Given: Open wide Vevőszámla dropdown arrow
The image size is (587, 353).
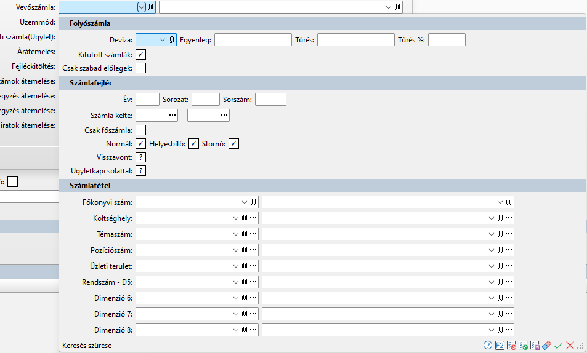Looking at the screenshot, I should click(389, 7).
